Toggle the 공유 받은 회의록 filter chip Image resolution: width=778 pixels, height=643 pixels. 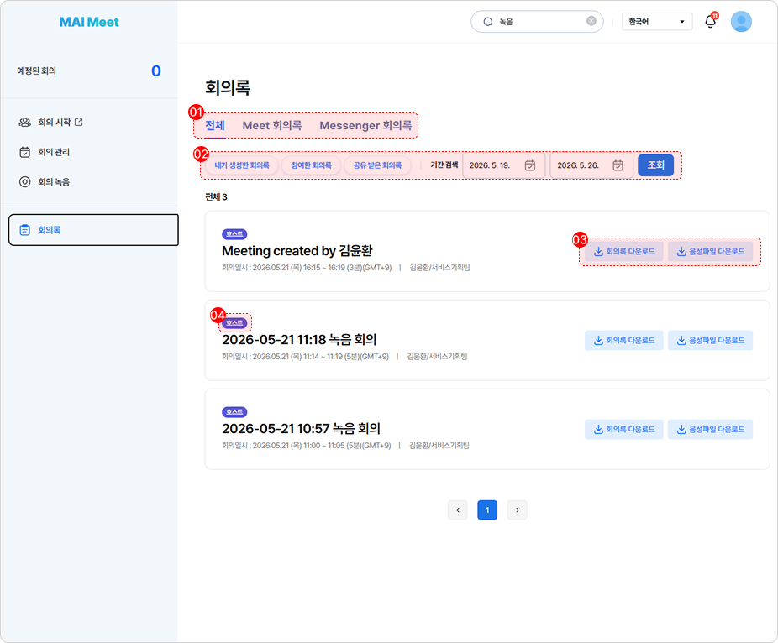(377, 165)
